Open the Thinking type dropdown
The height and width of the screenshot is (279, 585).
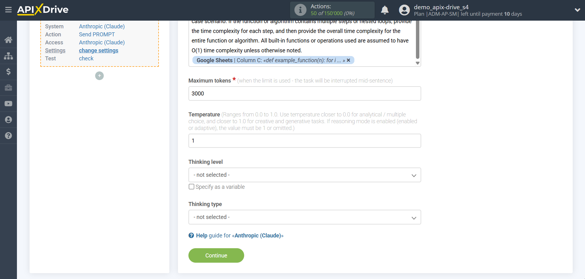pyautogui.click(x=305, y=217)
